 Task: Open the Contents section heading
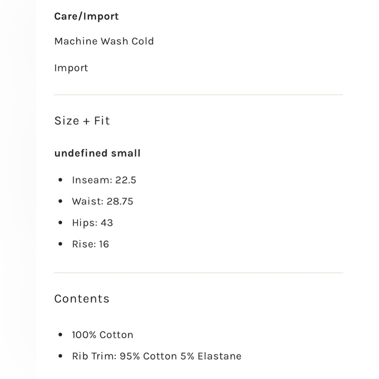coord(82,299)
